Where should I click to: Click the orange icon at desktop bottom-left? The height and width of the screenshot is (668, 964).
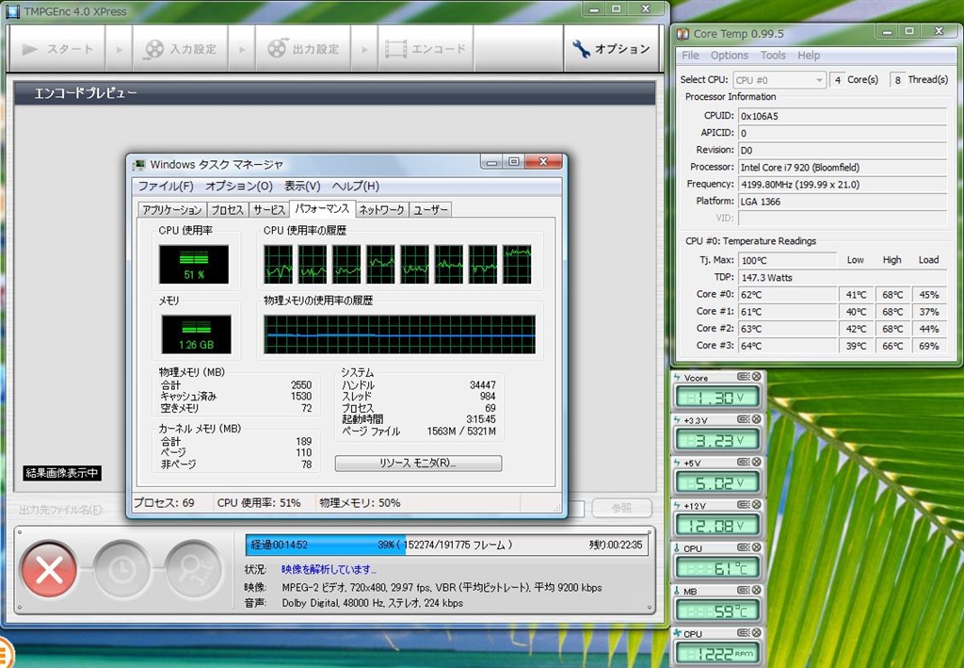pos(5,653)
